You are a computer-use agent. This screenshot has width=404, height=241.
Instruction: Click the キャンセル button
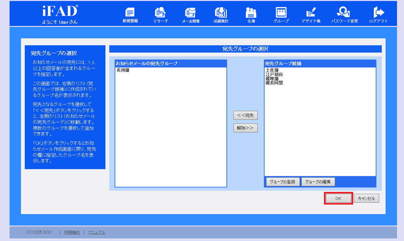[x=367, y=198]
